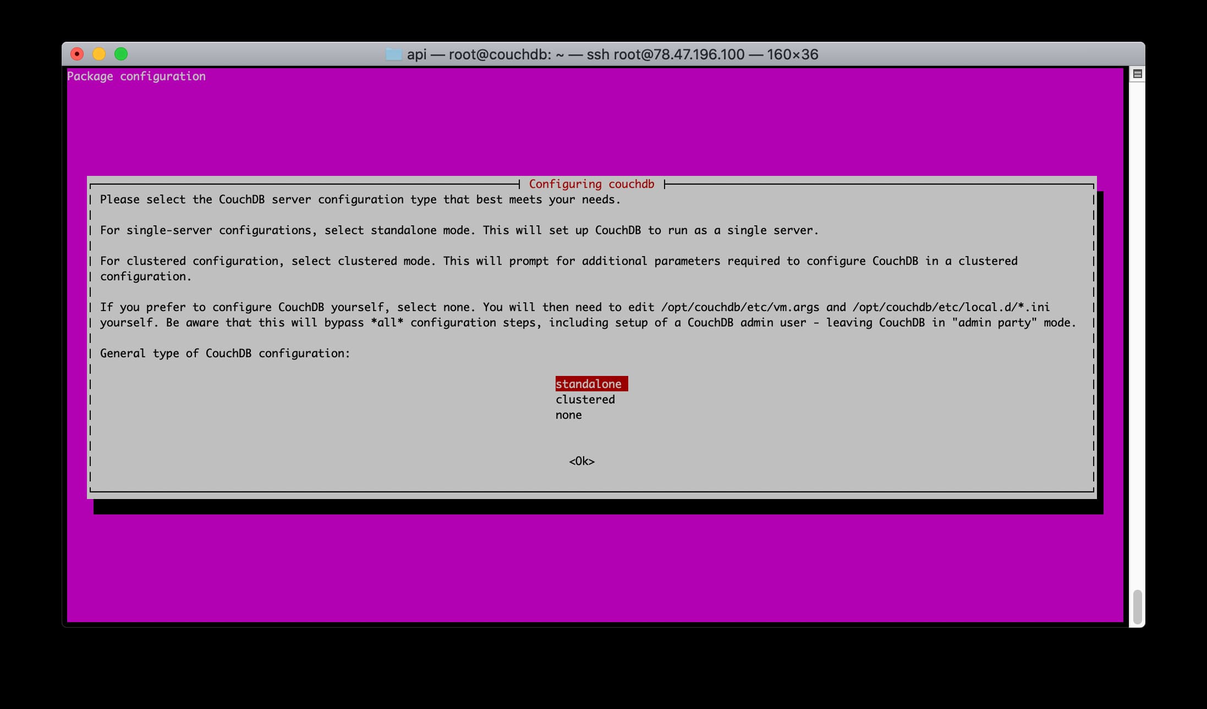Click the "Configuring couchdb" dialog title
Image resolution: width=1207 pixels, height=709 pixels.
591,184
